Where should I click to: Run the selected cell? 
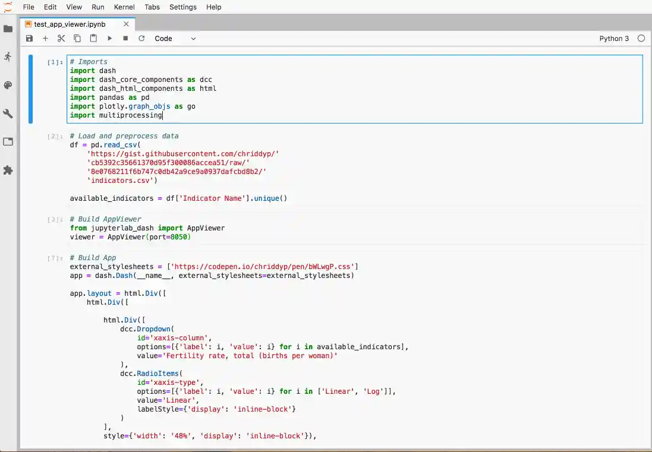coord(109,38)
